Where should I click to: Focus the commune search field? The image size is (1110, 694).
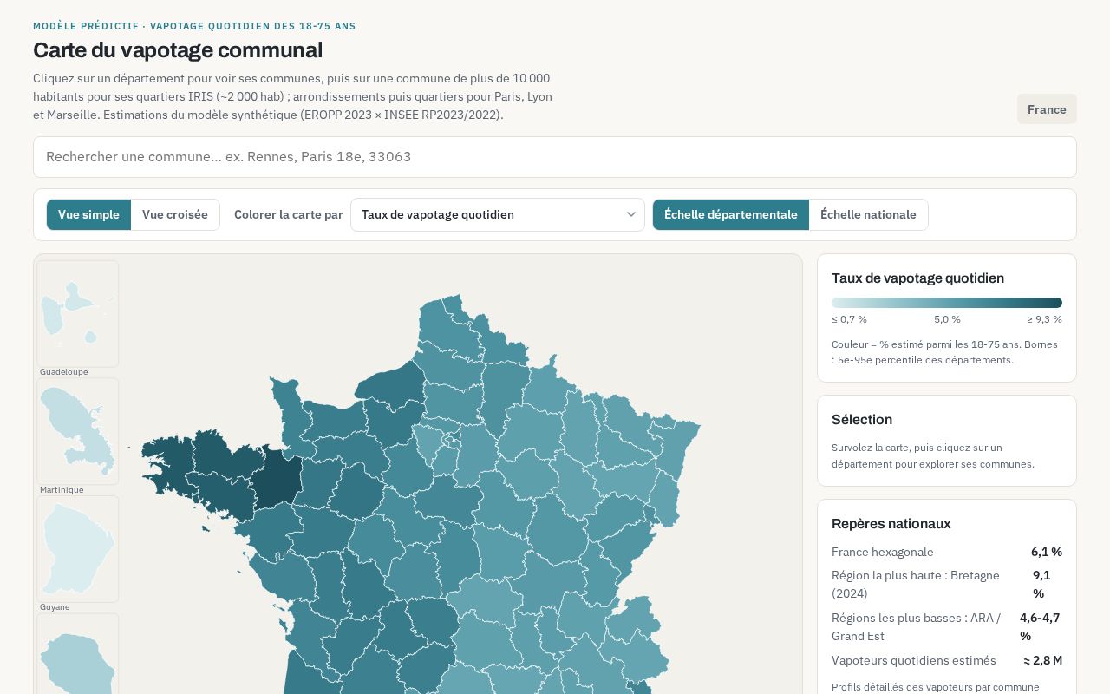555,157
